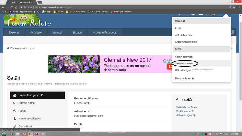Click the browser reload page icon
Viewport: 242px width, 136px height.
point(12,7)
